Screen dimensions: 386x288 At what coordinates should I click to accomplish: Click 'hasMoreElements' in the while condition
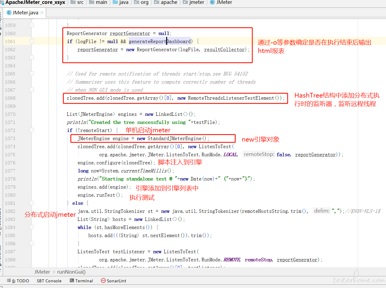125,228
